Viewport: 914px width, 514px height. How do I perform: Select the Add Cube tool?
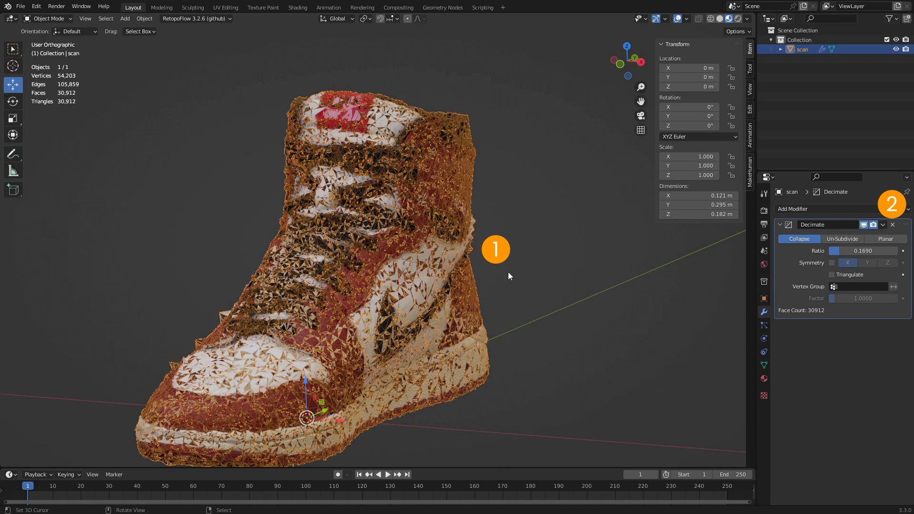[13, 189]
